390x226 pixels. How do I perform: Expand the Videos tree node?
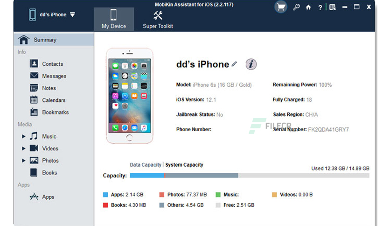pos(23,148)
